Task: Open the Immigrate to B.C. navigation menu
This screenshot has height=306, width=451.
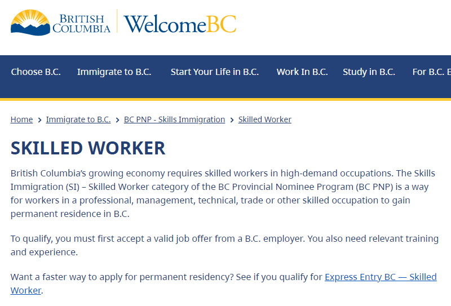Action: (x=114, y=72)
